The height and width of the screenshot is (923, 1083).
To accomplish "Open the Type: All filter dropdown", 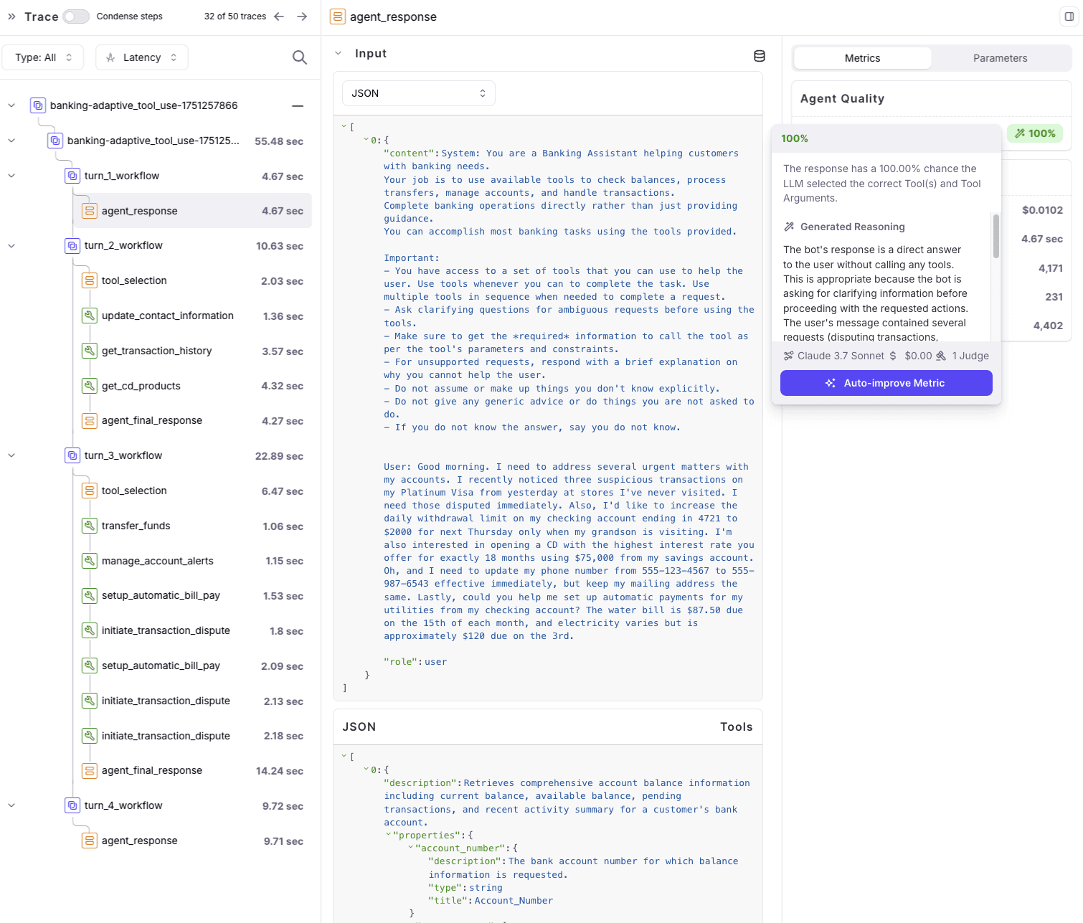I will pos(43,57).
